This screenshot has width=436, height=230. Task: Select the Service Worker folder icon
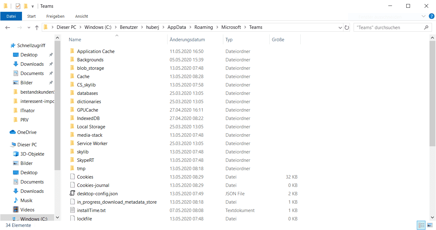[x=72, y=143]
